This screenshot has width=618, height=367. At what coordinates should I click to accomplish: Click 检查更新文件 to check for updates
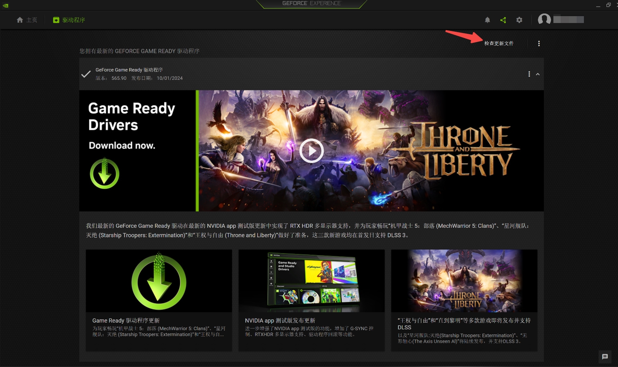coord(499,43)
